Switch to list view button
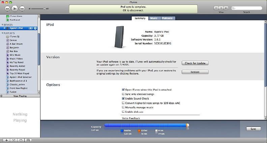Image resolution: width=267 pixels, height=143 pixels. tap(216, 8)
